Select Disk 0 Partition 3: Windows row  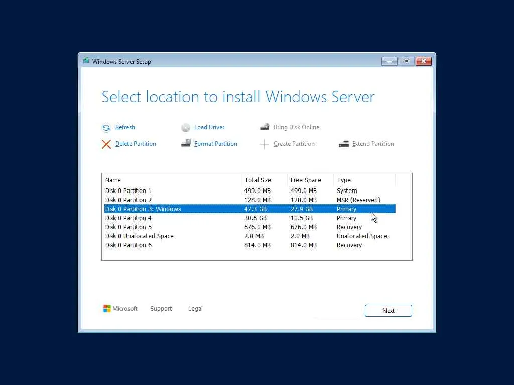250,209
